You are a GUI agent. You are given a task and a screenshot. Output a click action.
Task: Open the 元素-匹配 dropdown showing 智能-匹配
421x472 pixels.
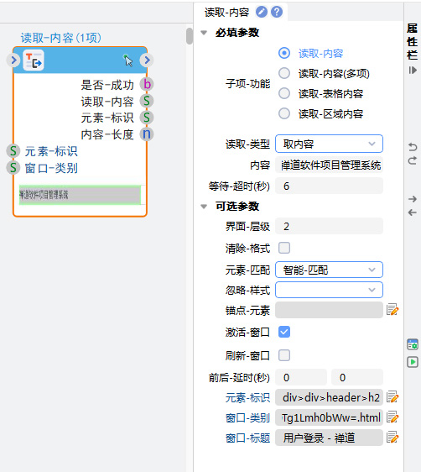point(329,270)
